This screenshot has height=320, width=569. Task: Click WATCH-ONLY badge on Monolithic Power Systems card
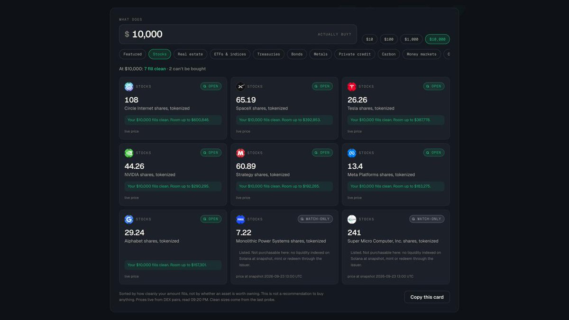click(x=315, y=219)
